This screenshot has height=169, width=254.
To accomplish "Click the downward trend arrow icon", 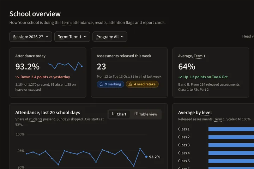I will (17, 77).
